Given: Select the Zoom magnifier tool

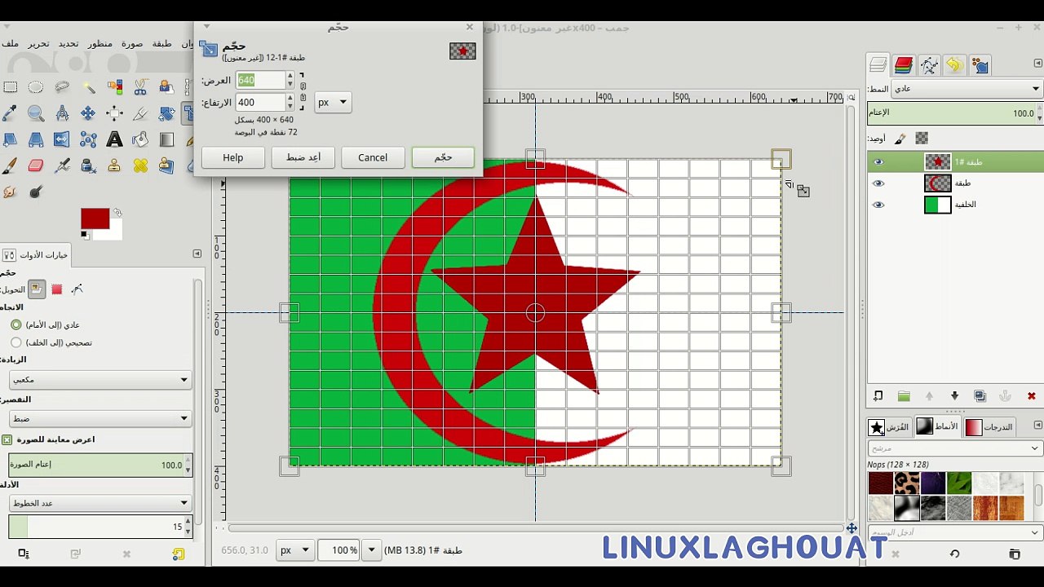Looking at the screenshot, I should (36, 113).
